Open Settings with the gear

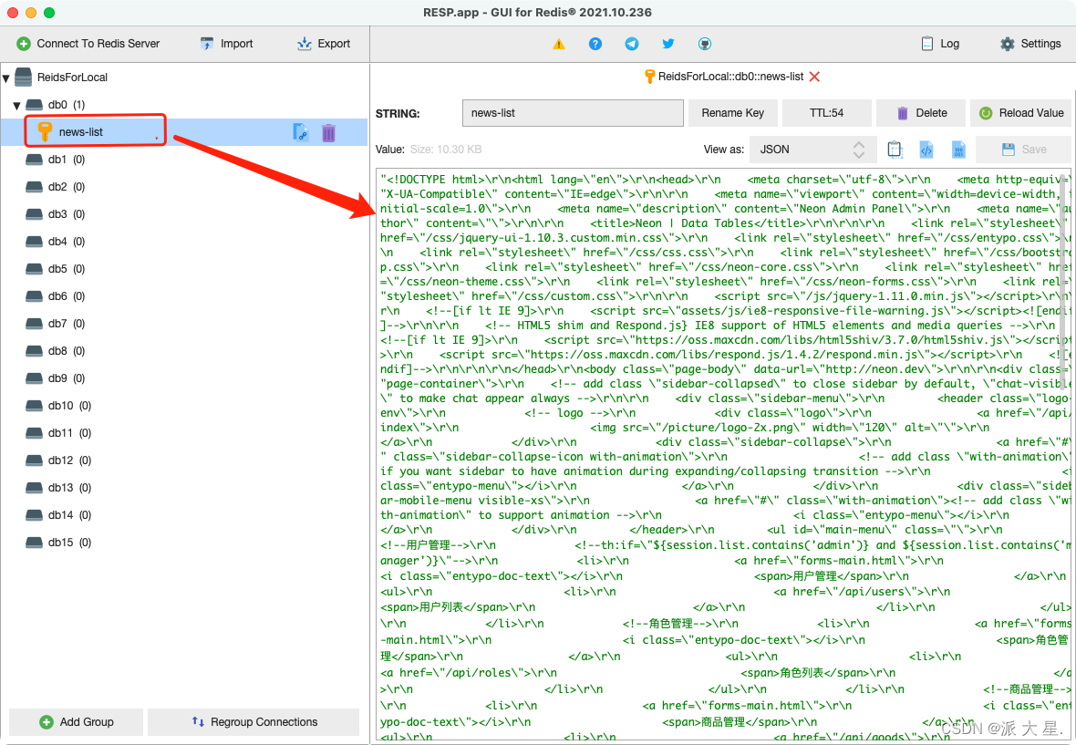tap(1030, 44)
